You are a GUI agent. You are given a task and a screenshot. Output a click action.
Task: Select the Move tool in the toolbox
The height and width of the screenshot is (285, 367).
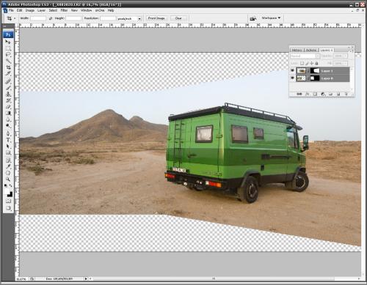pyautogui.click(x=8, y=42)
